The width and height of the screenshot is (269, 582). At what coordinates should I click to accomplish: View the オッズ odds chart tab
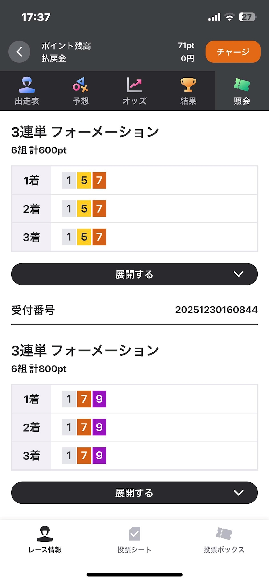pyautogui.click(x=134, y=91)
